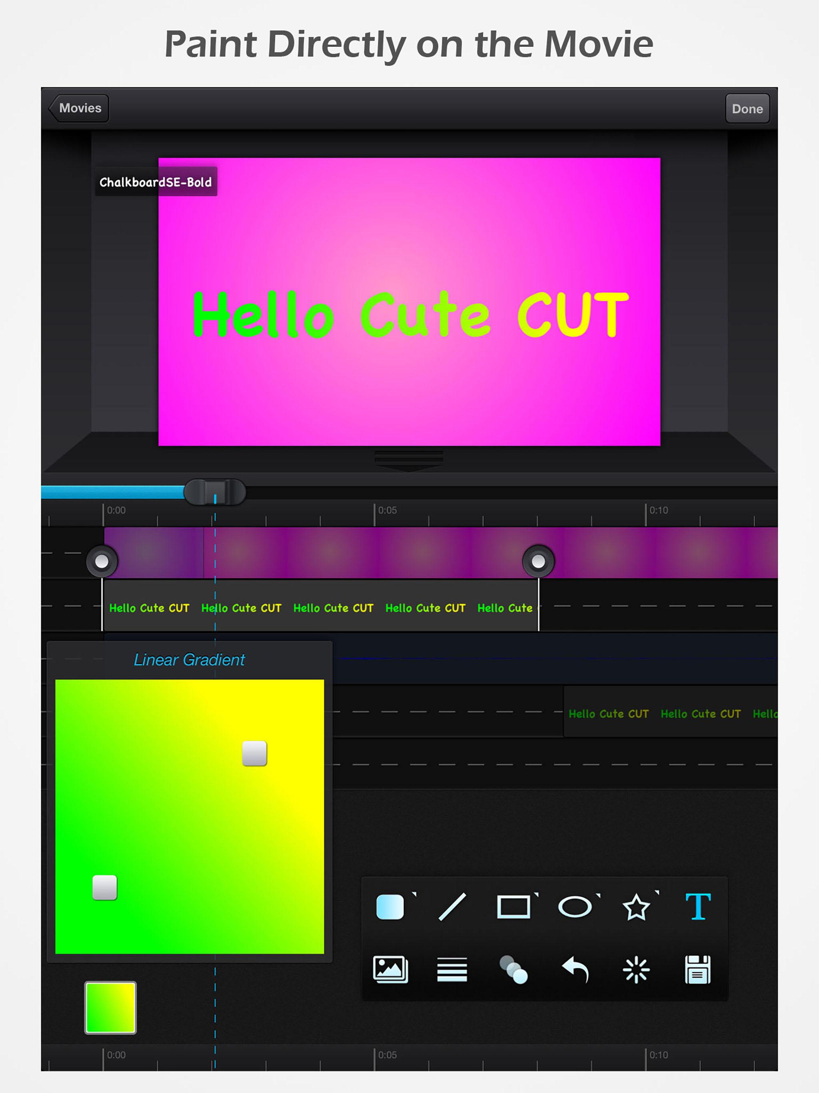The width and height of the screenshot is (819, 1093).
Task: Select the star shape tool
Action: 637,908
